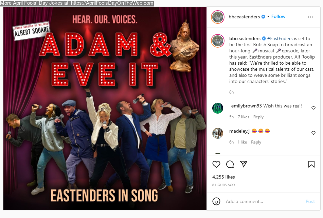Image resolution: width=323 pixels, height=218 pixels.
Task: Reply to _emilybrown93's comment
Action: point(258,117)
